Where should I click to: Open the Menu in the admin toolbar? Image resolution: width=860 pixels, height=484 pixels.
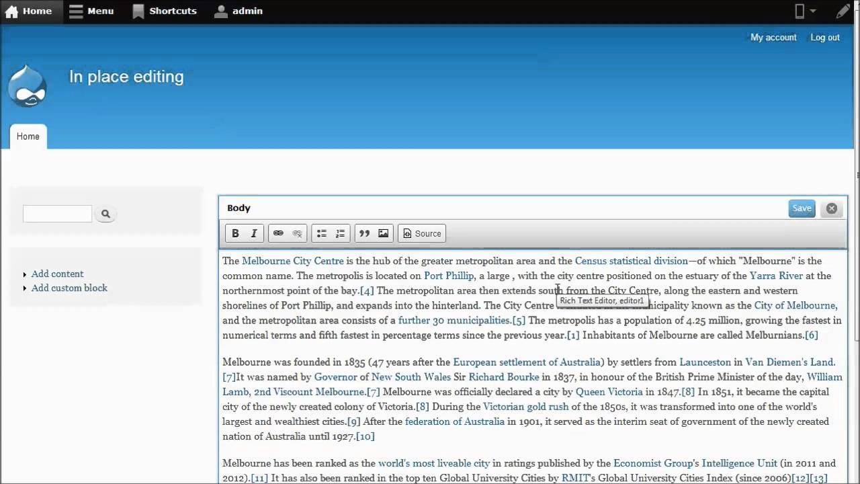91,11
